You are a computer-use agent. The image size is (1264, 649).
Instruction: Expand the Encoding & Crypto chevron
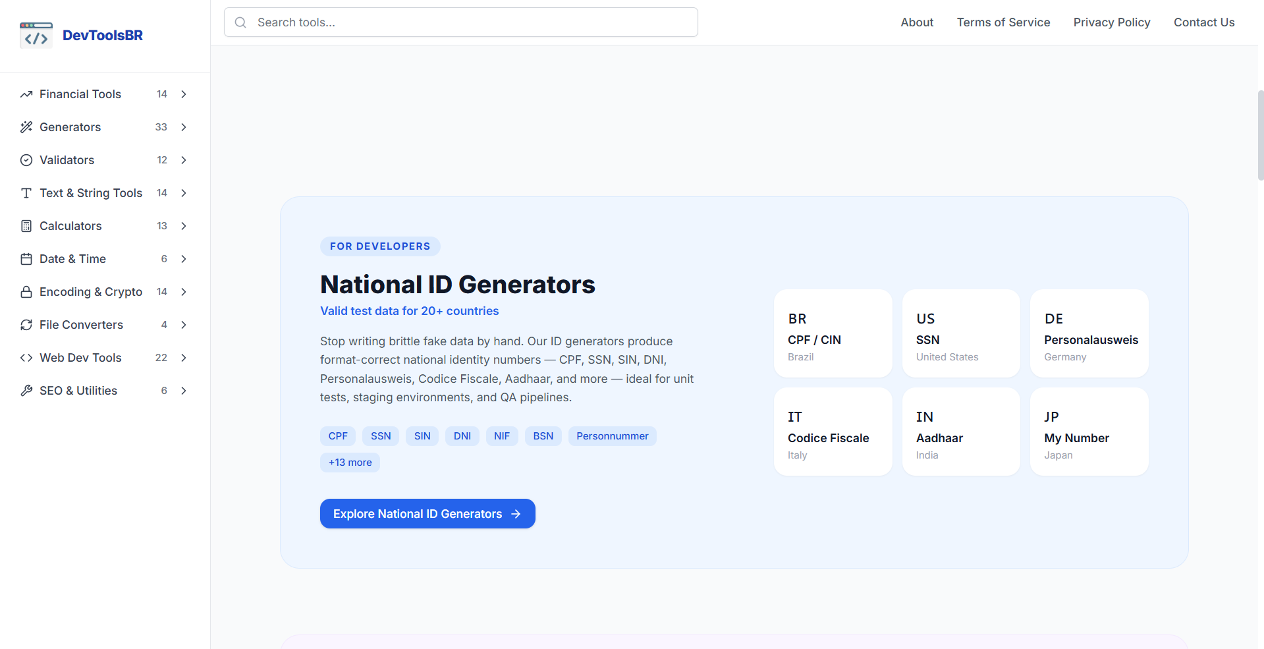[184, 292]
